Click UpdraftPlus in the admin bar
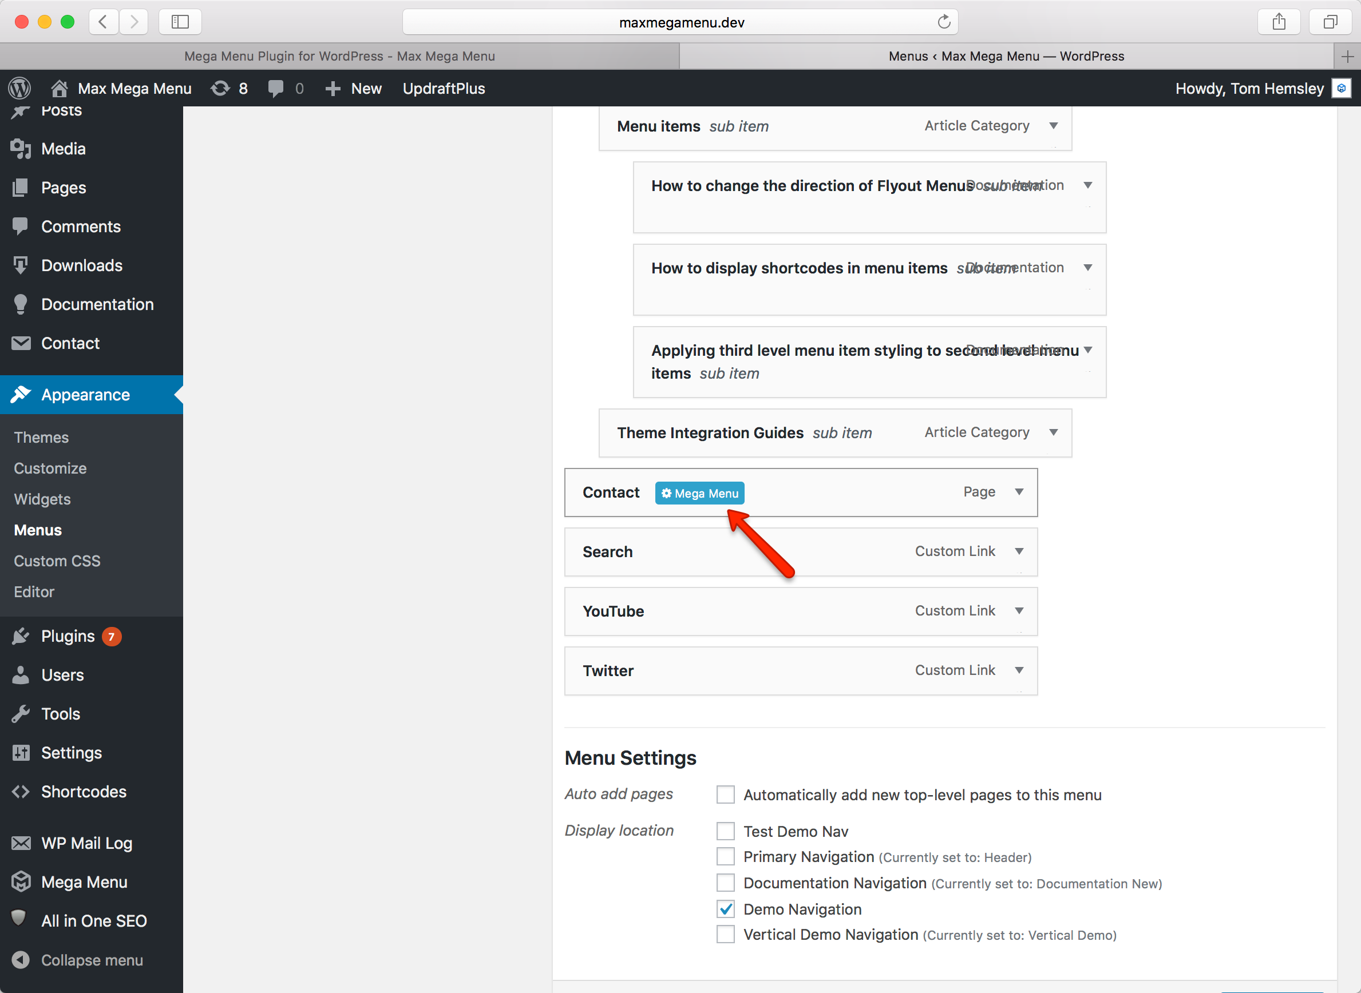 444,88
